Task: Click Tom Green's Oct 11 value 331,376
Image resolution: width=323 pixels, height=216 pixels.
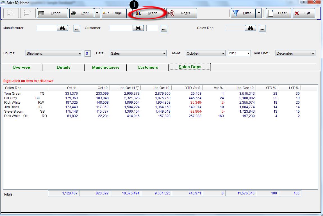Action: [71, 94]
